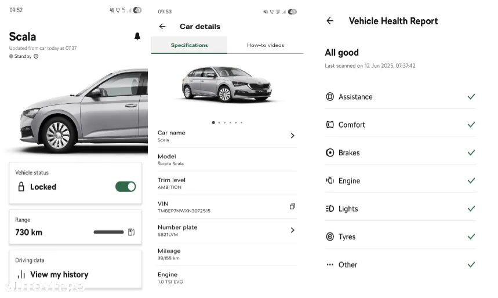
Task: Tap the Standby info icon
Action: 36,56
